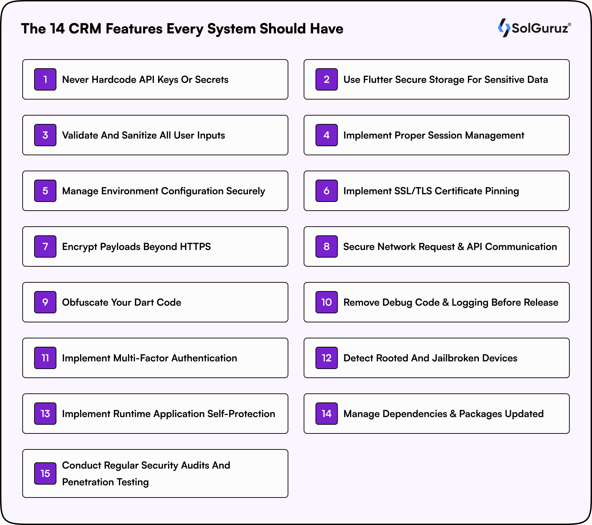Select the number 10 badge

click(x=326, y=302)
